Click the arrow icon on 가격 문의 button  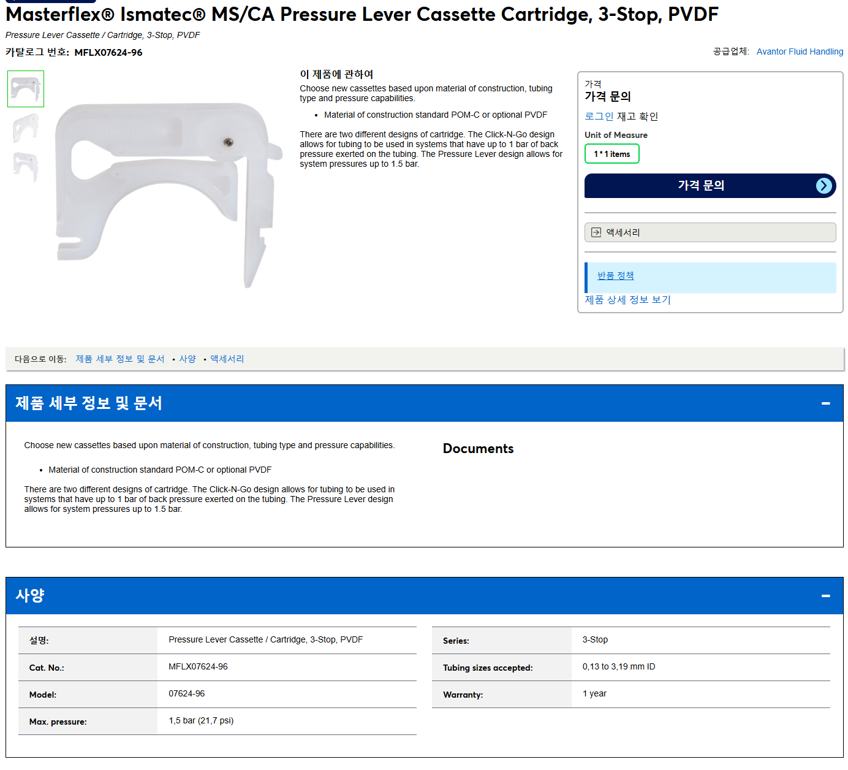(824, 186)
